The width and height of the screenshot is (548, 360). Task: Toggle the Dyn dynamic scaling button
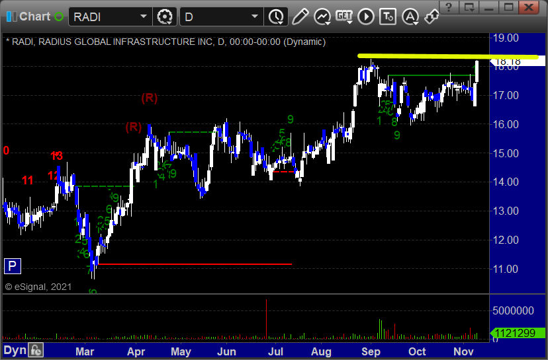pos(15,350)
